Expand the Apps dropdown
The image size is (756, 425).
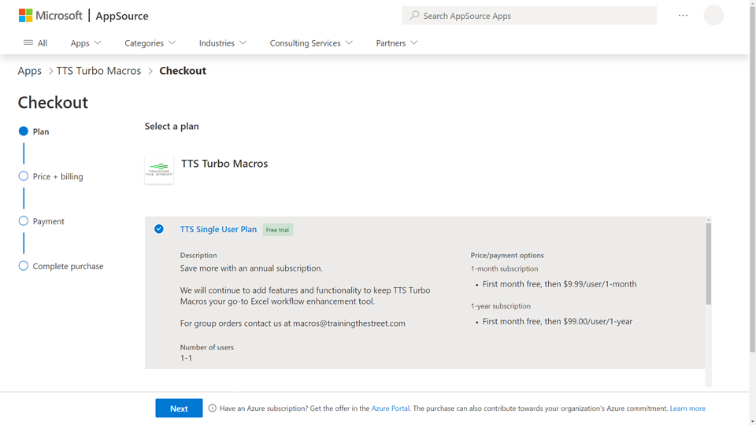tap(86, 43)
